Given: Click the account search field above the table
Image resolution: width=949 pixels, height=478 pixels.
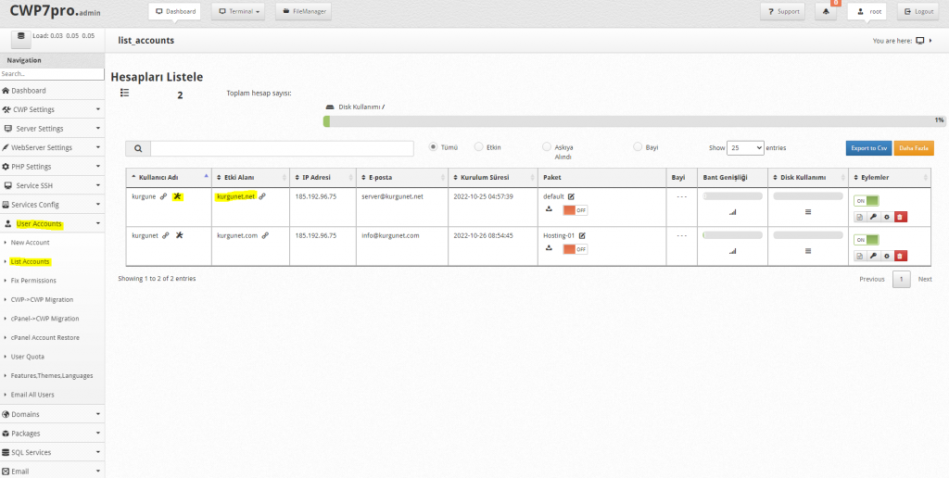Looking at the screenshot, I should 282,149.
